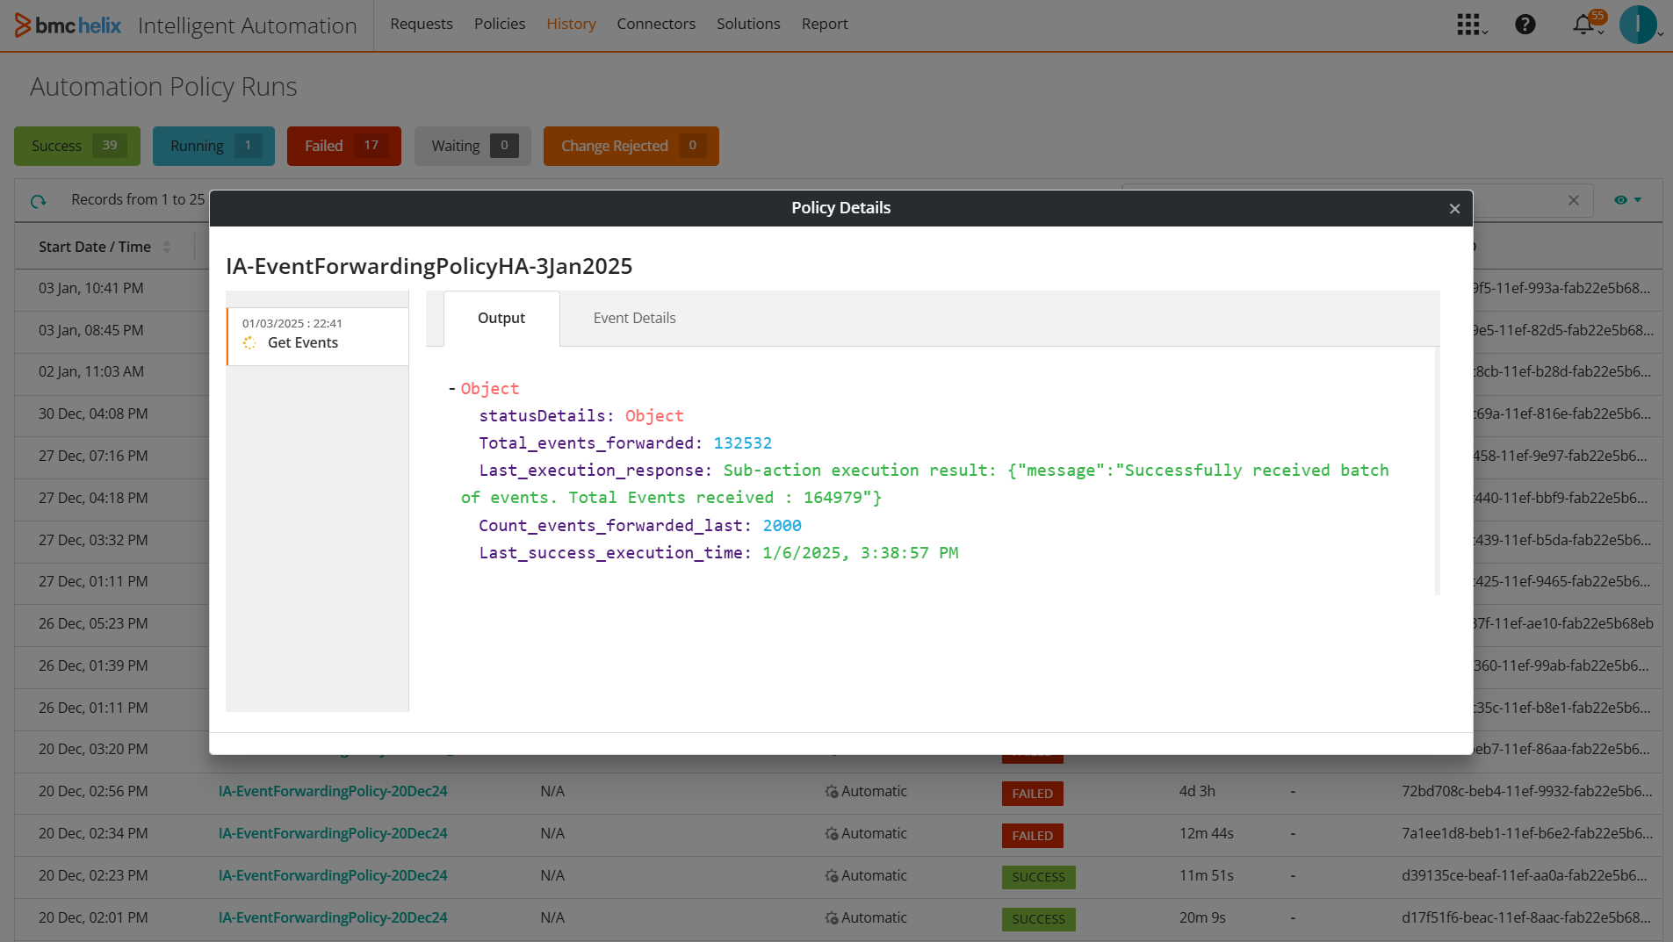The width and height of the screenshot is (1673, 942).
Task: Click the policy title IA-EventForwardingPolicyHA-3Jan2025
Action: pos(429,266)
